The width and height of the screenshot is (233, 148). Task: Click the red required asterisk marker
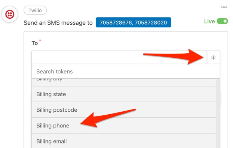40,40
